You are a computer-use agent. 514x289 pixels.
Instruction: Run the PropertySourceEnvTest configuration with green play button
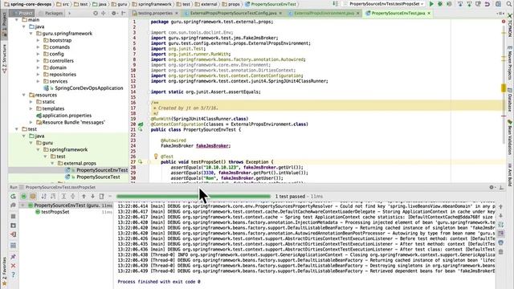tap(431, 4)
